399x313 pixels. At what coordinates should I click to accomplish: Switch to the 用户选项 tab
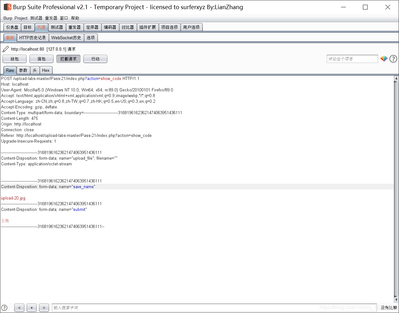pos(191,27)
